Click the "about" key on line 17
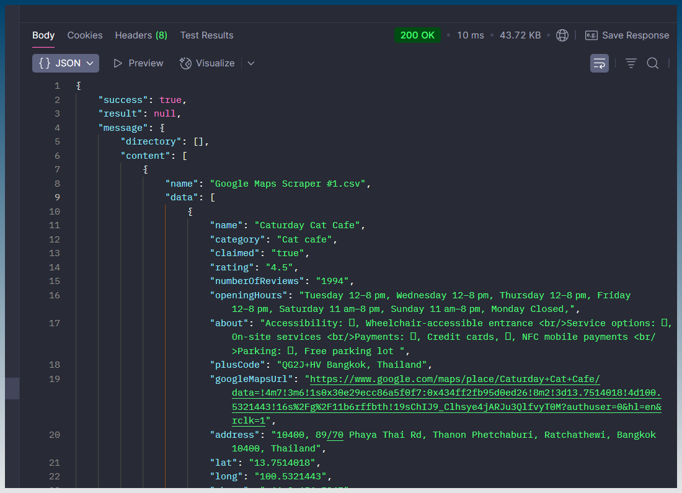This screenshot has height=493, width=682. 229,323
